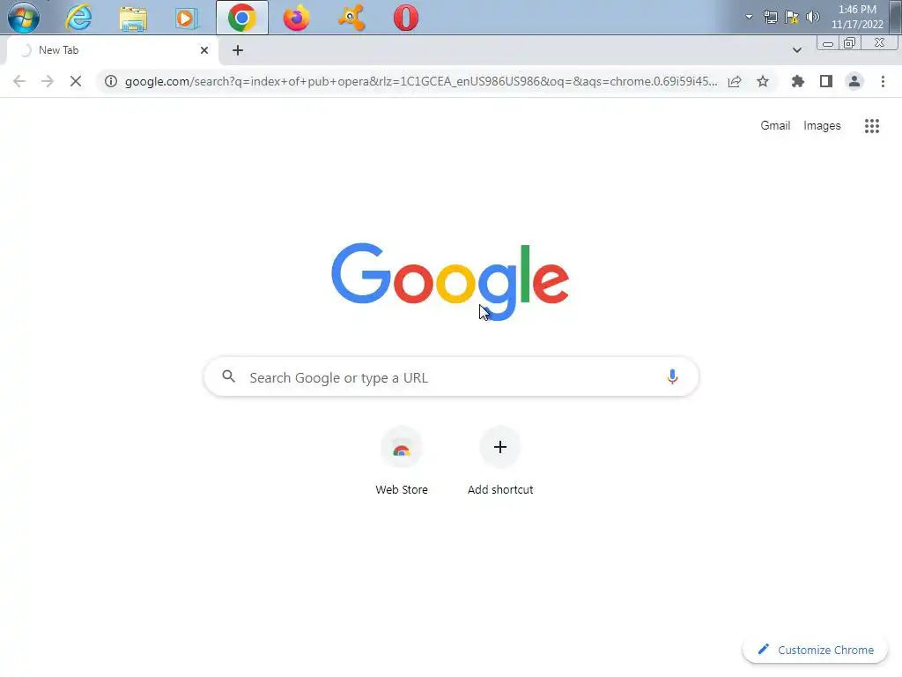
Task: Launch Internet Explorer from the taskbar
Action: click(x=78, y=18)
